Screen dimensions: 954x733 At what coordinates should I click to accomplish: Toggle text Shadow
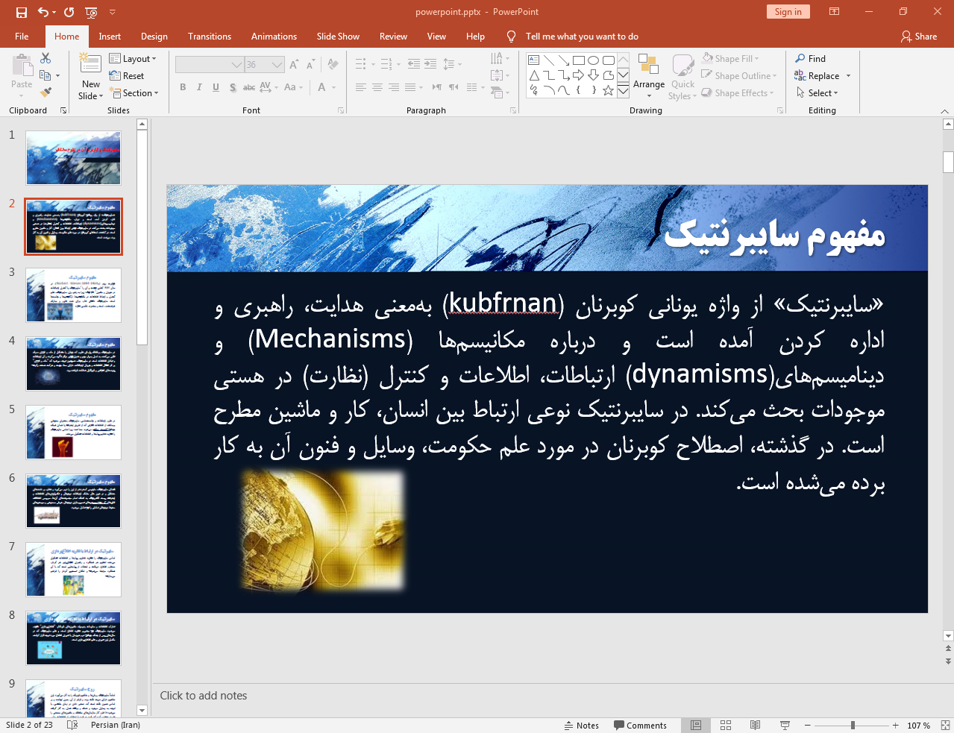233,87
